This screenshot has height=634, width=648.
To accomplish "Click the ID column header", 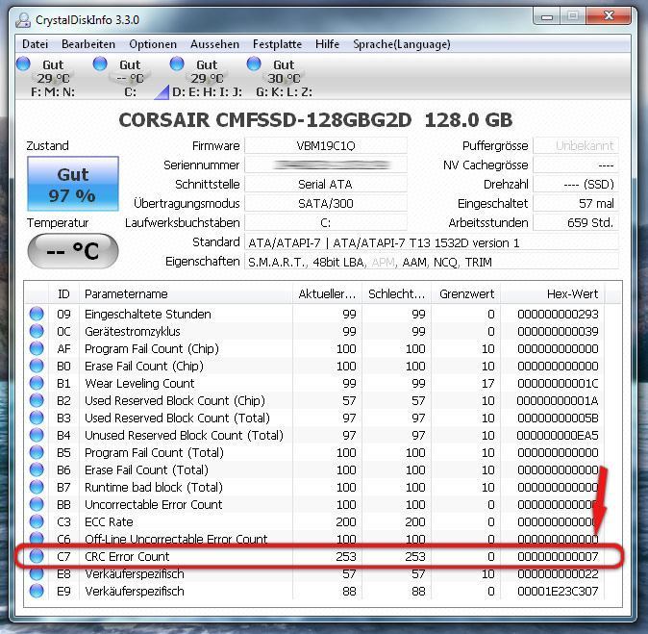I will (x=63, y=294).
